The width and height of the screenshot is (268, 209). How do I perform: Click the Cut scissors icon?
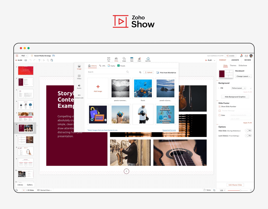pos(44,60)
